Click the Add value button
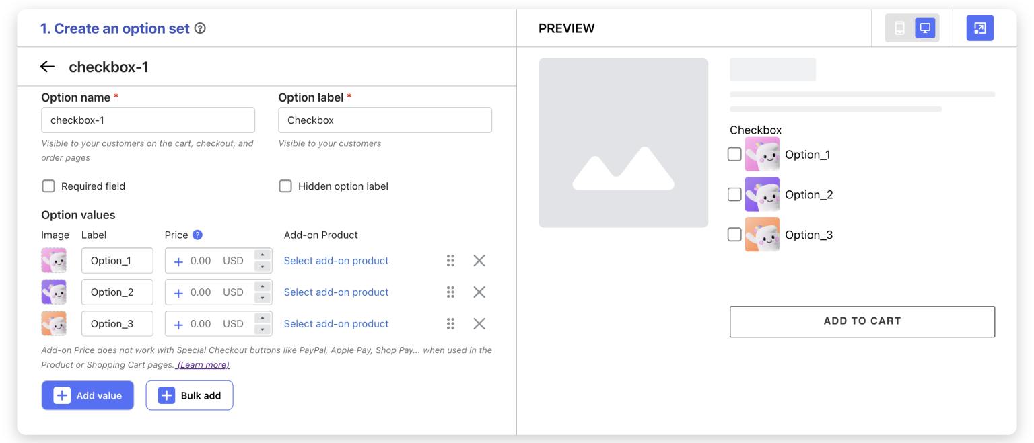Viewport: 1034px width, 443px height. [x=88, y=395]
